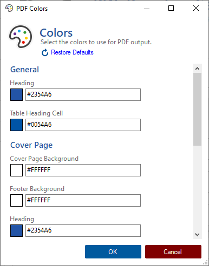Click the Restore Defaults circular arrow icon
Screen dimensions: 209x266
(45, 52)
